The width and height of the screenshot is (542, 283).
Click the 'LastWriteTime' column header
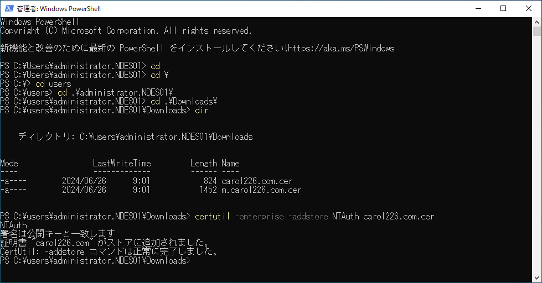(122, 163)
